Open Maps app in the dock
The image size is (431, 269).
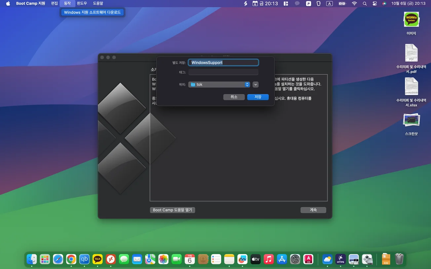point(150,259)
